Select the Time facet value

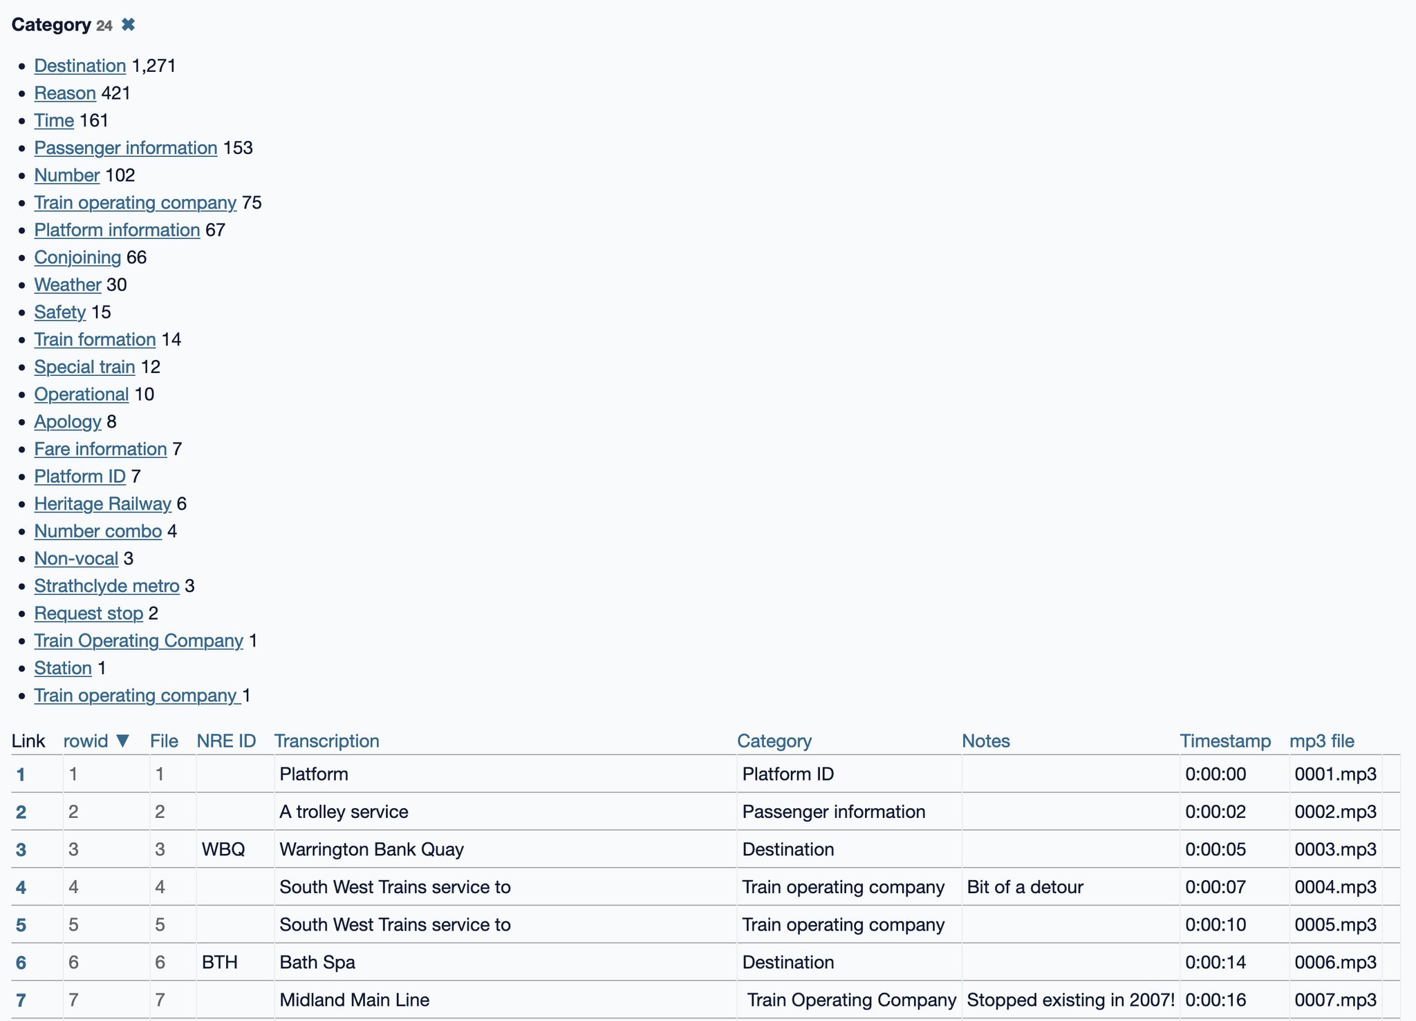pos(54,120)
